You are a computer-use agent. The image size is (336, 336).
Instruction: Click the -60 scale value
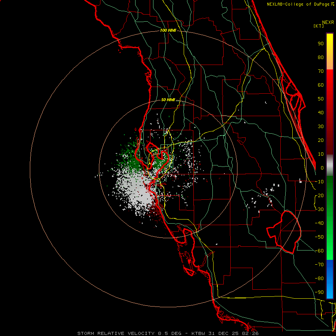(319, 251)
